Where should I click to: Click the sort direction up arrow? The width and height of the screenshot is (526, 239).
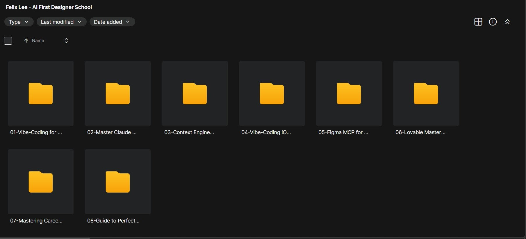(x=26, y=41)
